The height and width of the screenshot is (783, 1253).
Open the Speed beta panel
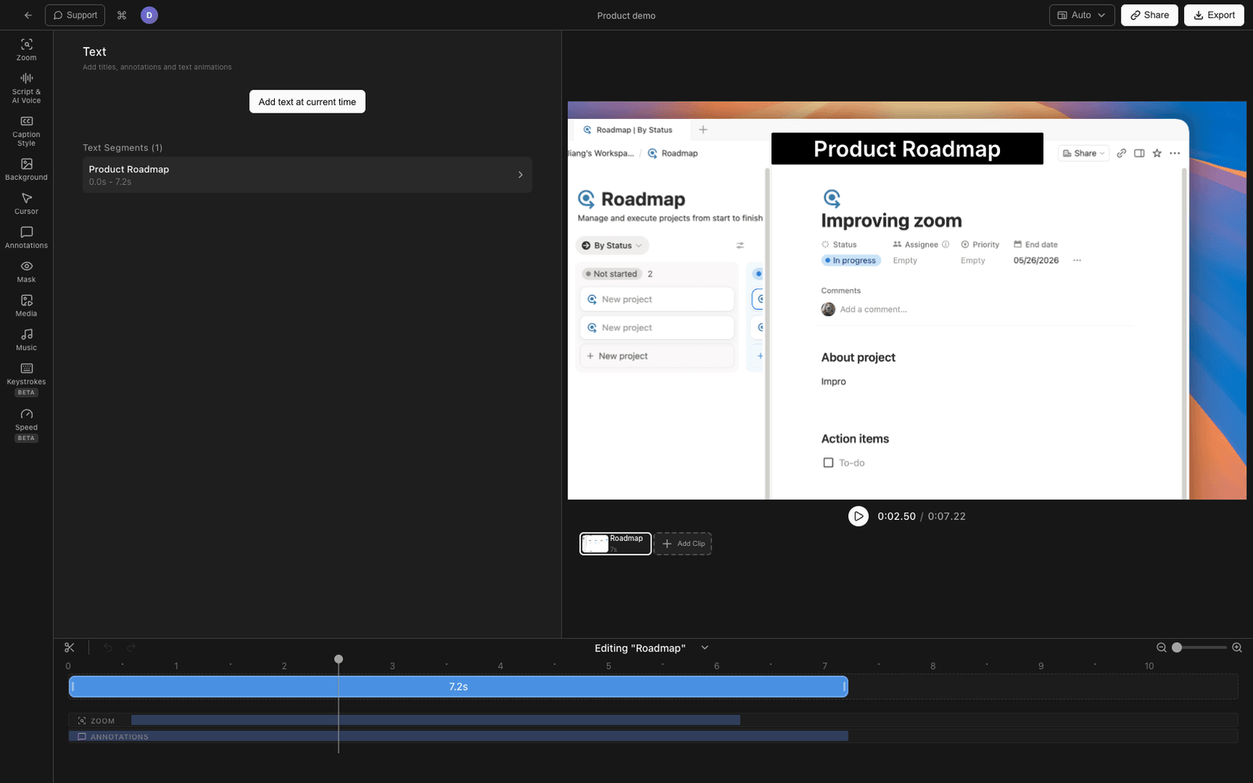pyautogui.click(x=27, y=424)
